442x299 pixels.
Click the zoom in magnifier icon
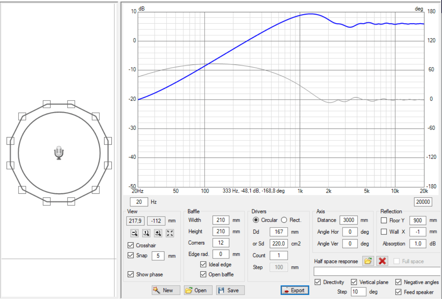click(x=158, y=233)
